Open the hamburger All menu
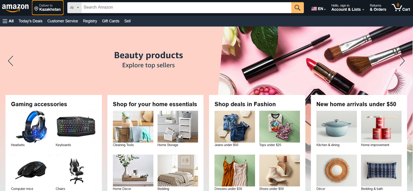This screenshot has height=191, width=413. pos(8,21)
